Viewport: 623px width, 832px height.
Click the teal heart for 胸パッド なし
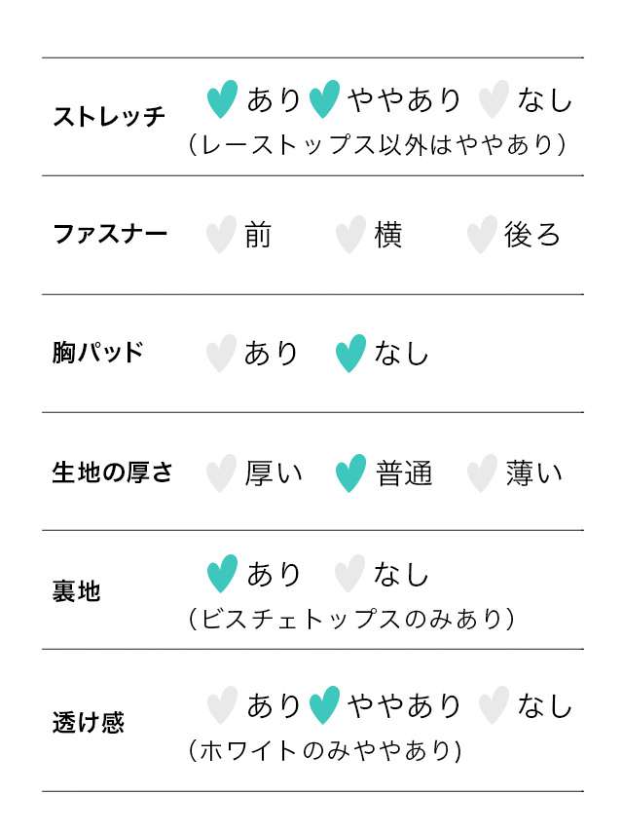(x=350, y=353)
